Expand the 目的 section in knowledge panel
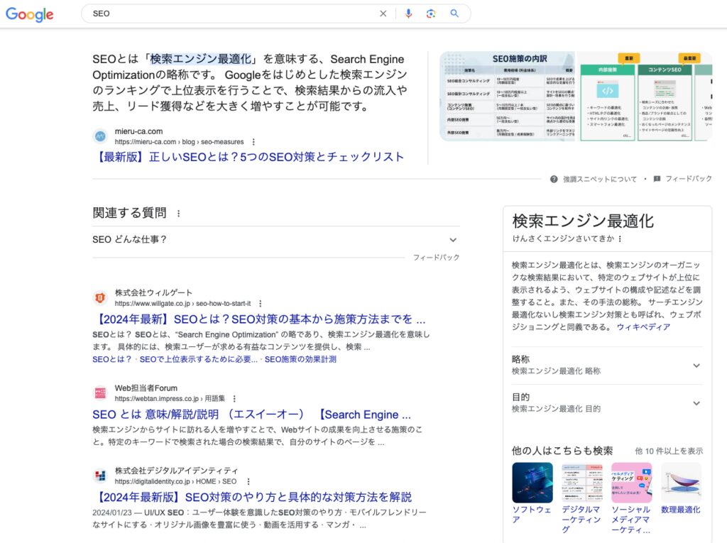Screen dimensions: 727x543 [607, 403]
